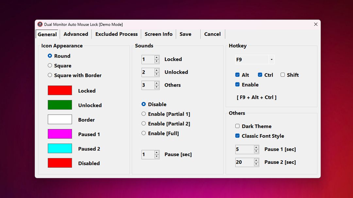Decrease the Pause 2 [sec] value
Image resolution: width=353 pixels, height=198 pixels.
[x=256, y=164]
